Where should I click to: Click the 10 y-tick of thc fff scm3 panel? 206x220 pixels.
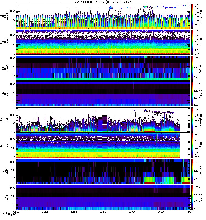14,157
